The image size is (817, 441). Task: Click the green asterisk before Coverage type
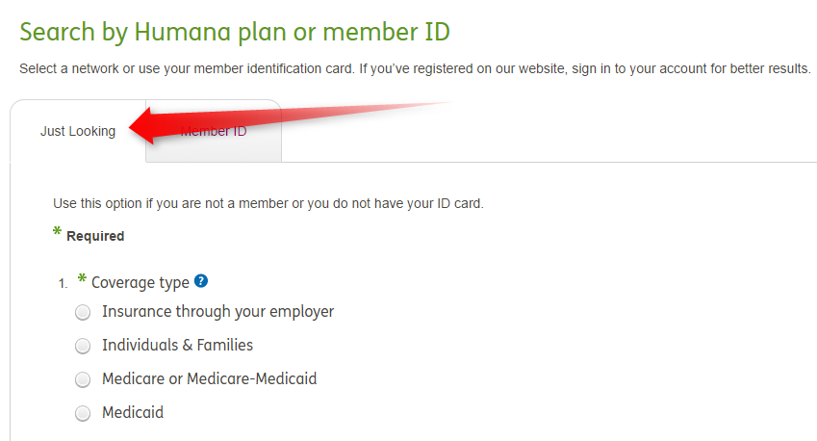coord(82,280)
